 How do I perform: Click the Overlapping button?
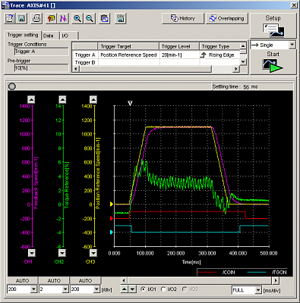[227, 18]
